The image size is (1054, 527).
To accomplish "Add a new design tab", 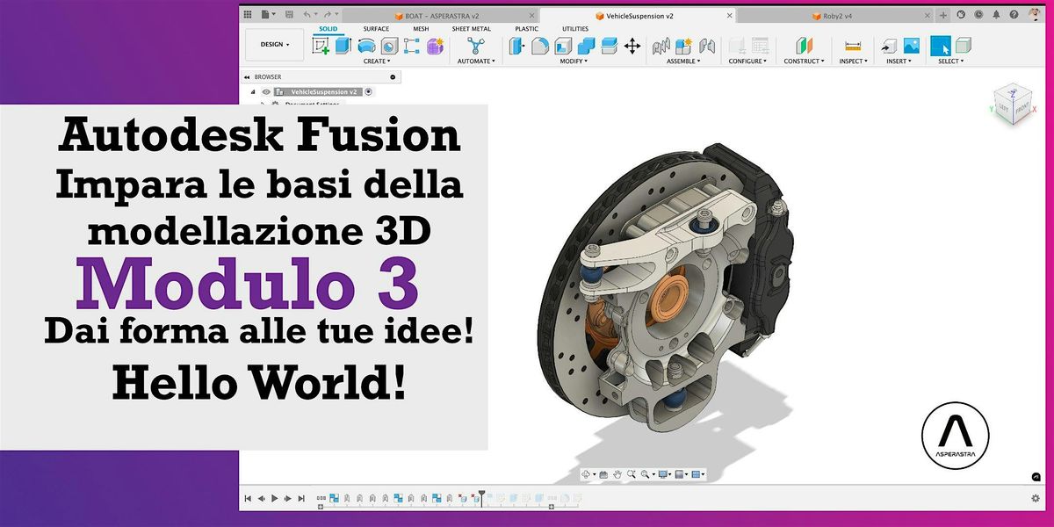I will [x=943, y=15].
